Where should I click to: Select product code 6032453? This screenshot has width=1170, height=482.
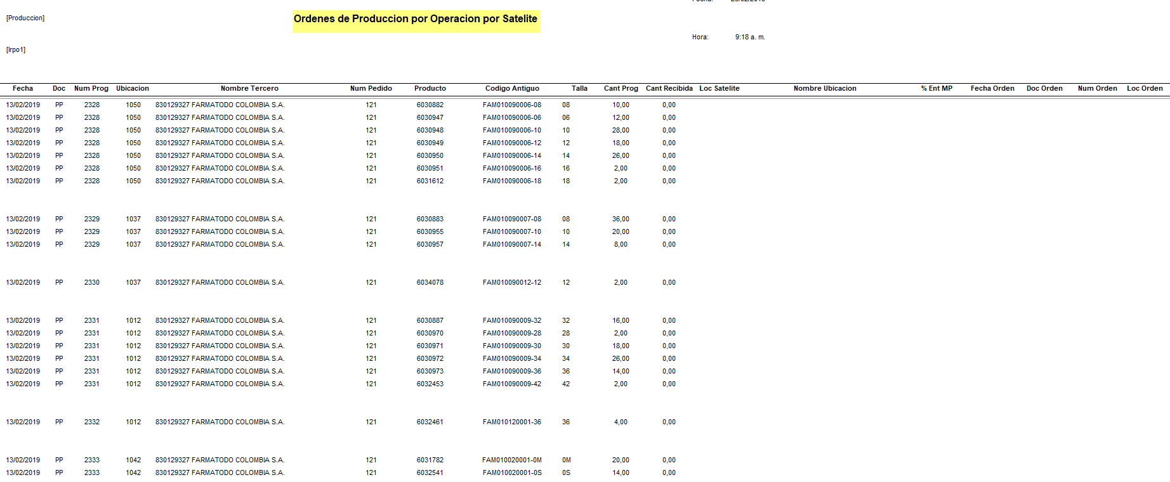click(430, 384)
